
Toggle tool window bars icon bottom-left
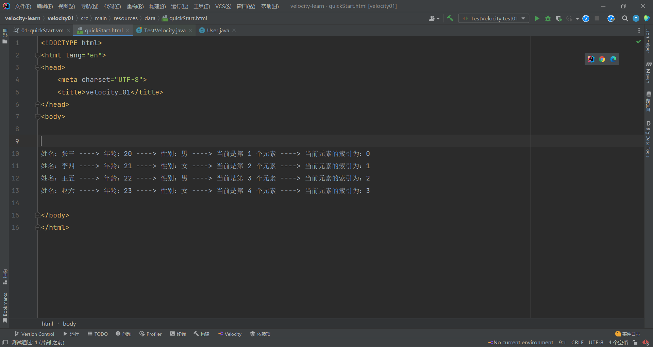pyautogui.click(x=5, y=343)
